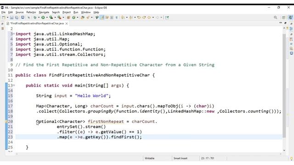Expand the Previous Annotation dropdown

pyautogui.click(x=135, y=17)
